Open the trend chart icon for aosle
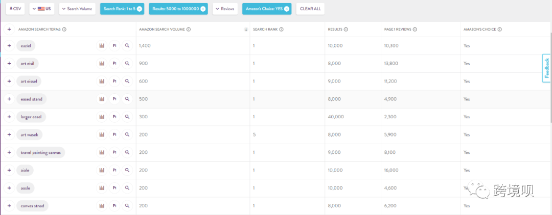 [102, 188]
